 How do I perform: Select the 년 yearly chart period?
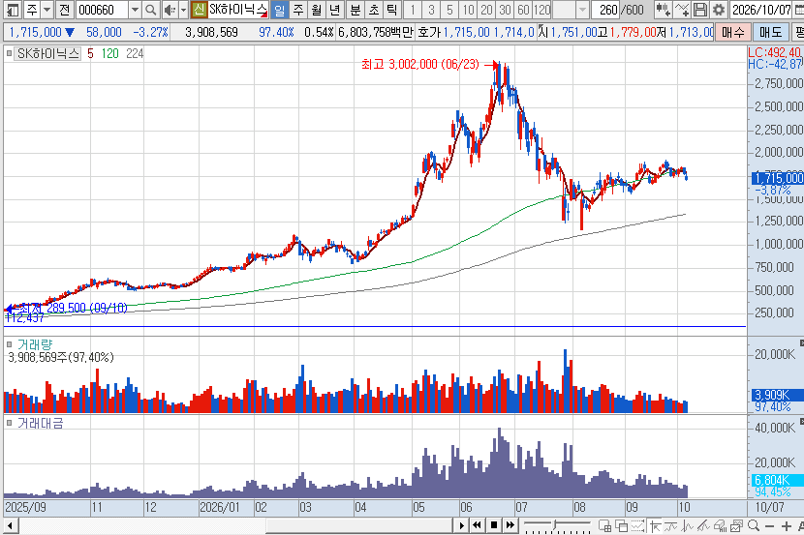pos(335,10)
